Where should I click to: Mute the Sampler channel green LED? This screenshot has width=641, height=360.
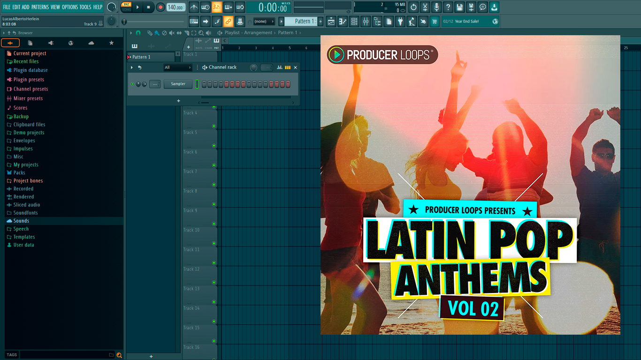click(132, 84)
